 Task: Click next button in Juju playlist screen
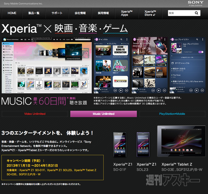[x=202, y=91]
